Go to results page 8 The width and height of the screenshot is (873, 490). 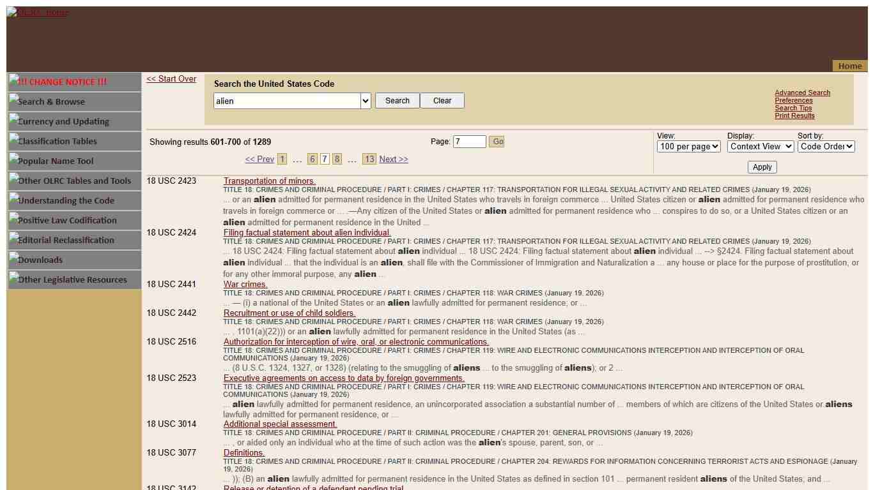[x=337, y=159]
